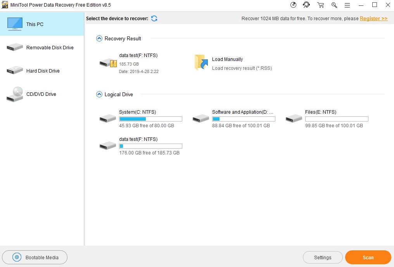This screenshot has height=267, width=394.
Task: Start the Scan
Action: click(368, 257)
